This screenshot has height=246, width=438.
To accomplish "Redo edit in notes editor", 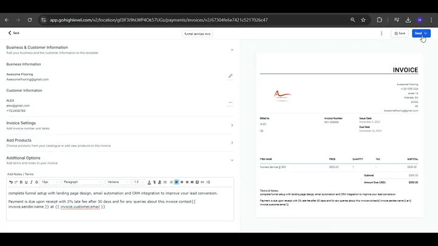I will (16, 182).
